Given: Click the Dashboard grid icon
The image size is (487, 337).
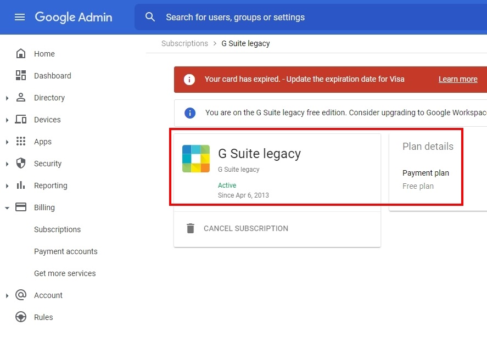Looking at the screenshot, I should pyautogui.click(x=21, y=76).
